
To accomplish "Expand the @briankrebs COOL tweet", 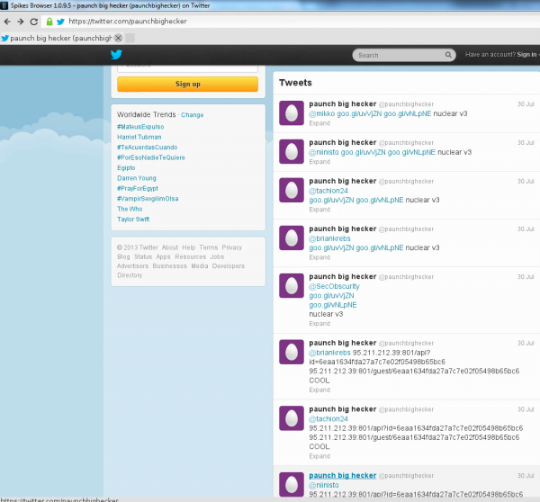I will coord(319,390).
